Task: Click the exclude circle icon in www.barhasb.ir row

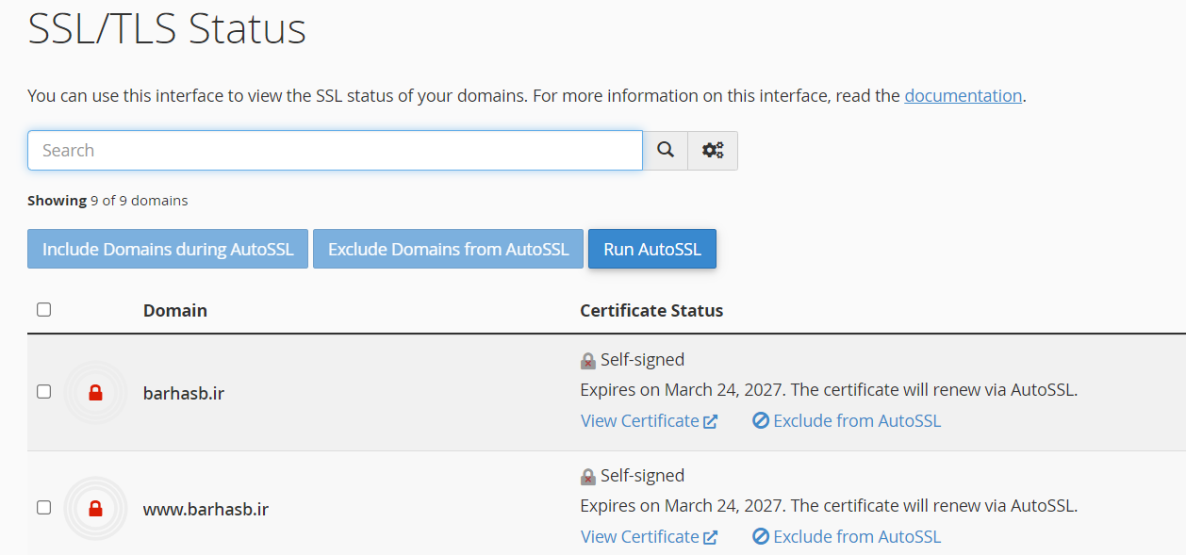Action: click(x=761, y=537)
